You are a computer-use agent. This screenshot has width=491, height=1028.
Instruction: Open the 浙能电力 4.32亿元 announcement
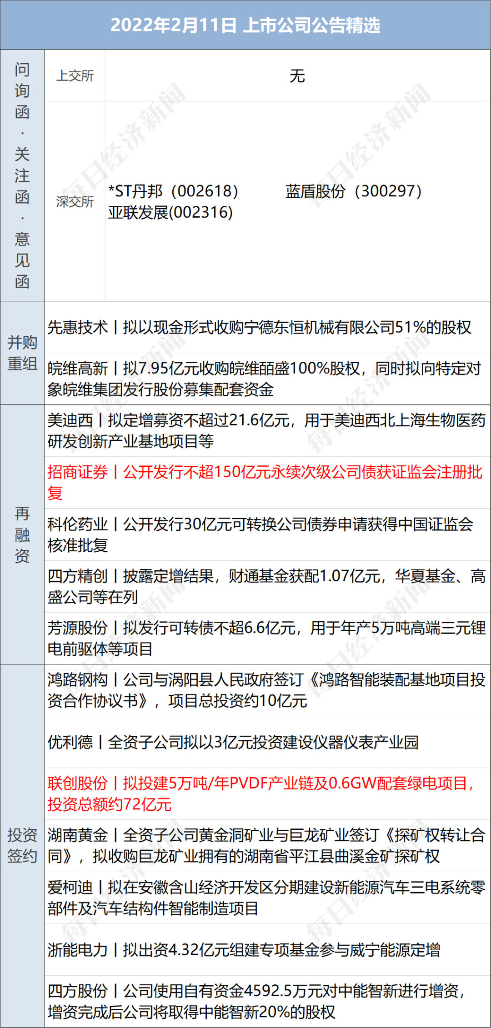click(244, 949)
